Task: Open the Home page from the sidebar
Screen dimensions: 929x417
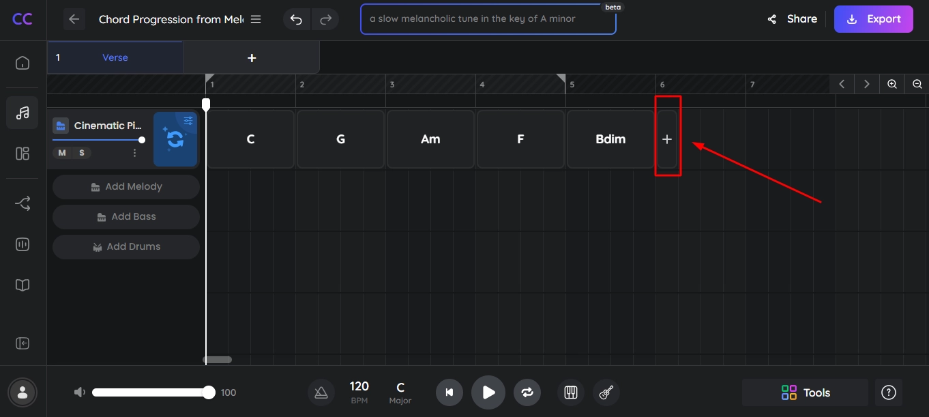Action: tap(23, 62)
